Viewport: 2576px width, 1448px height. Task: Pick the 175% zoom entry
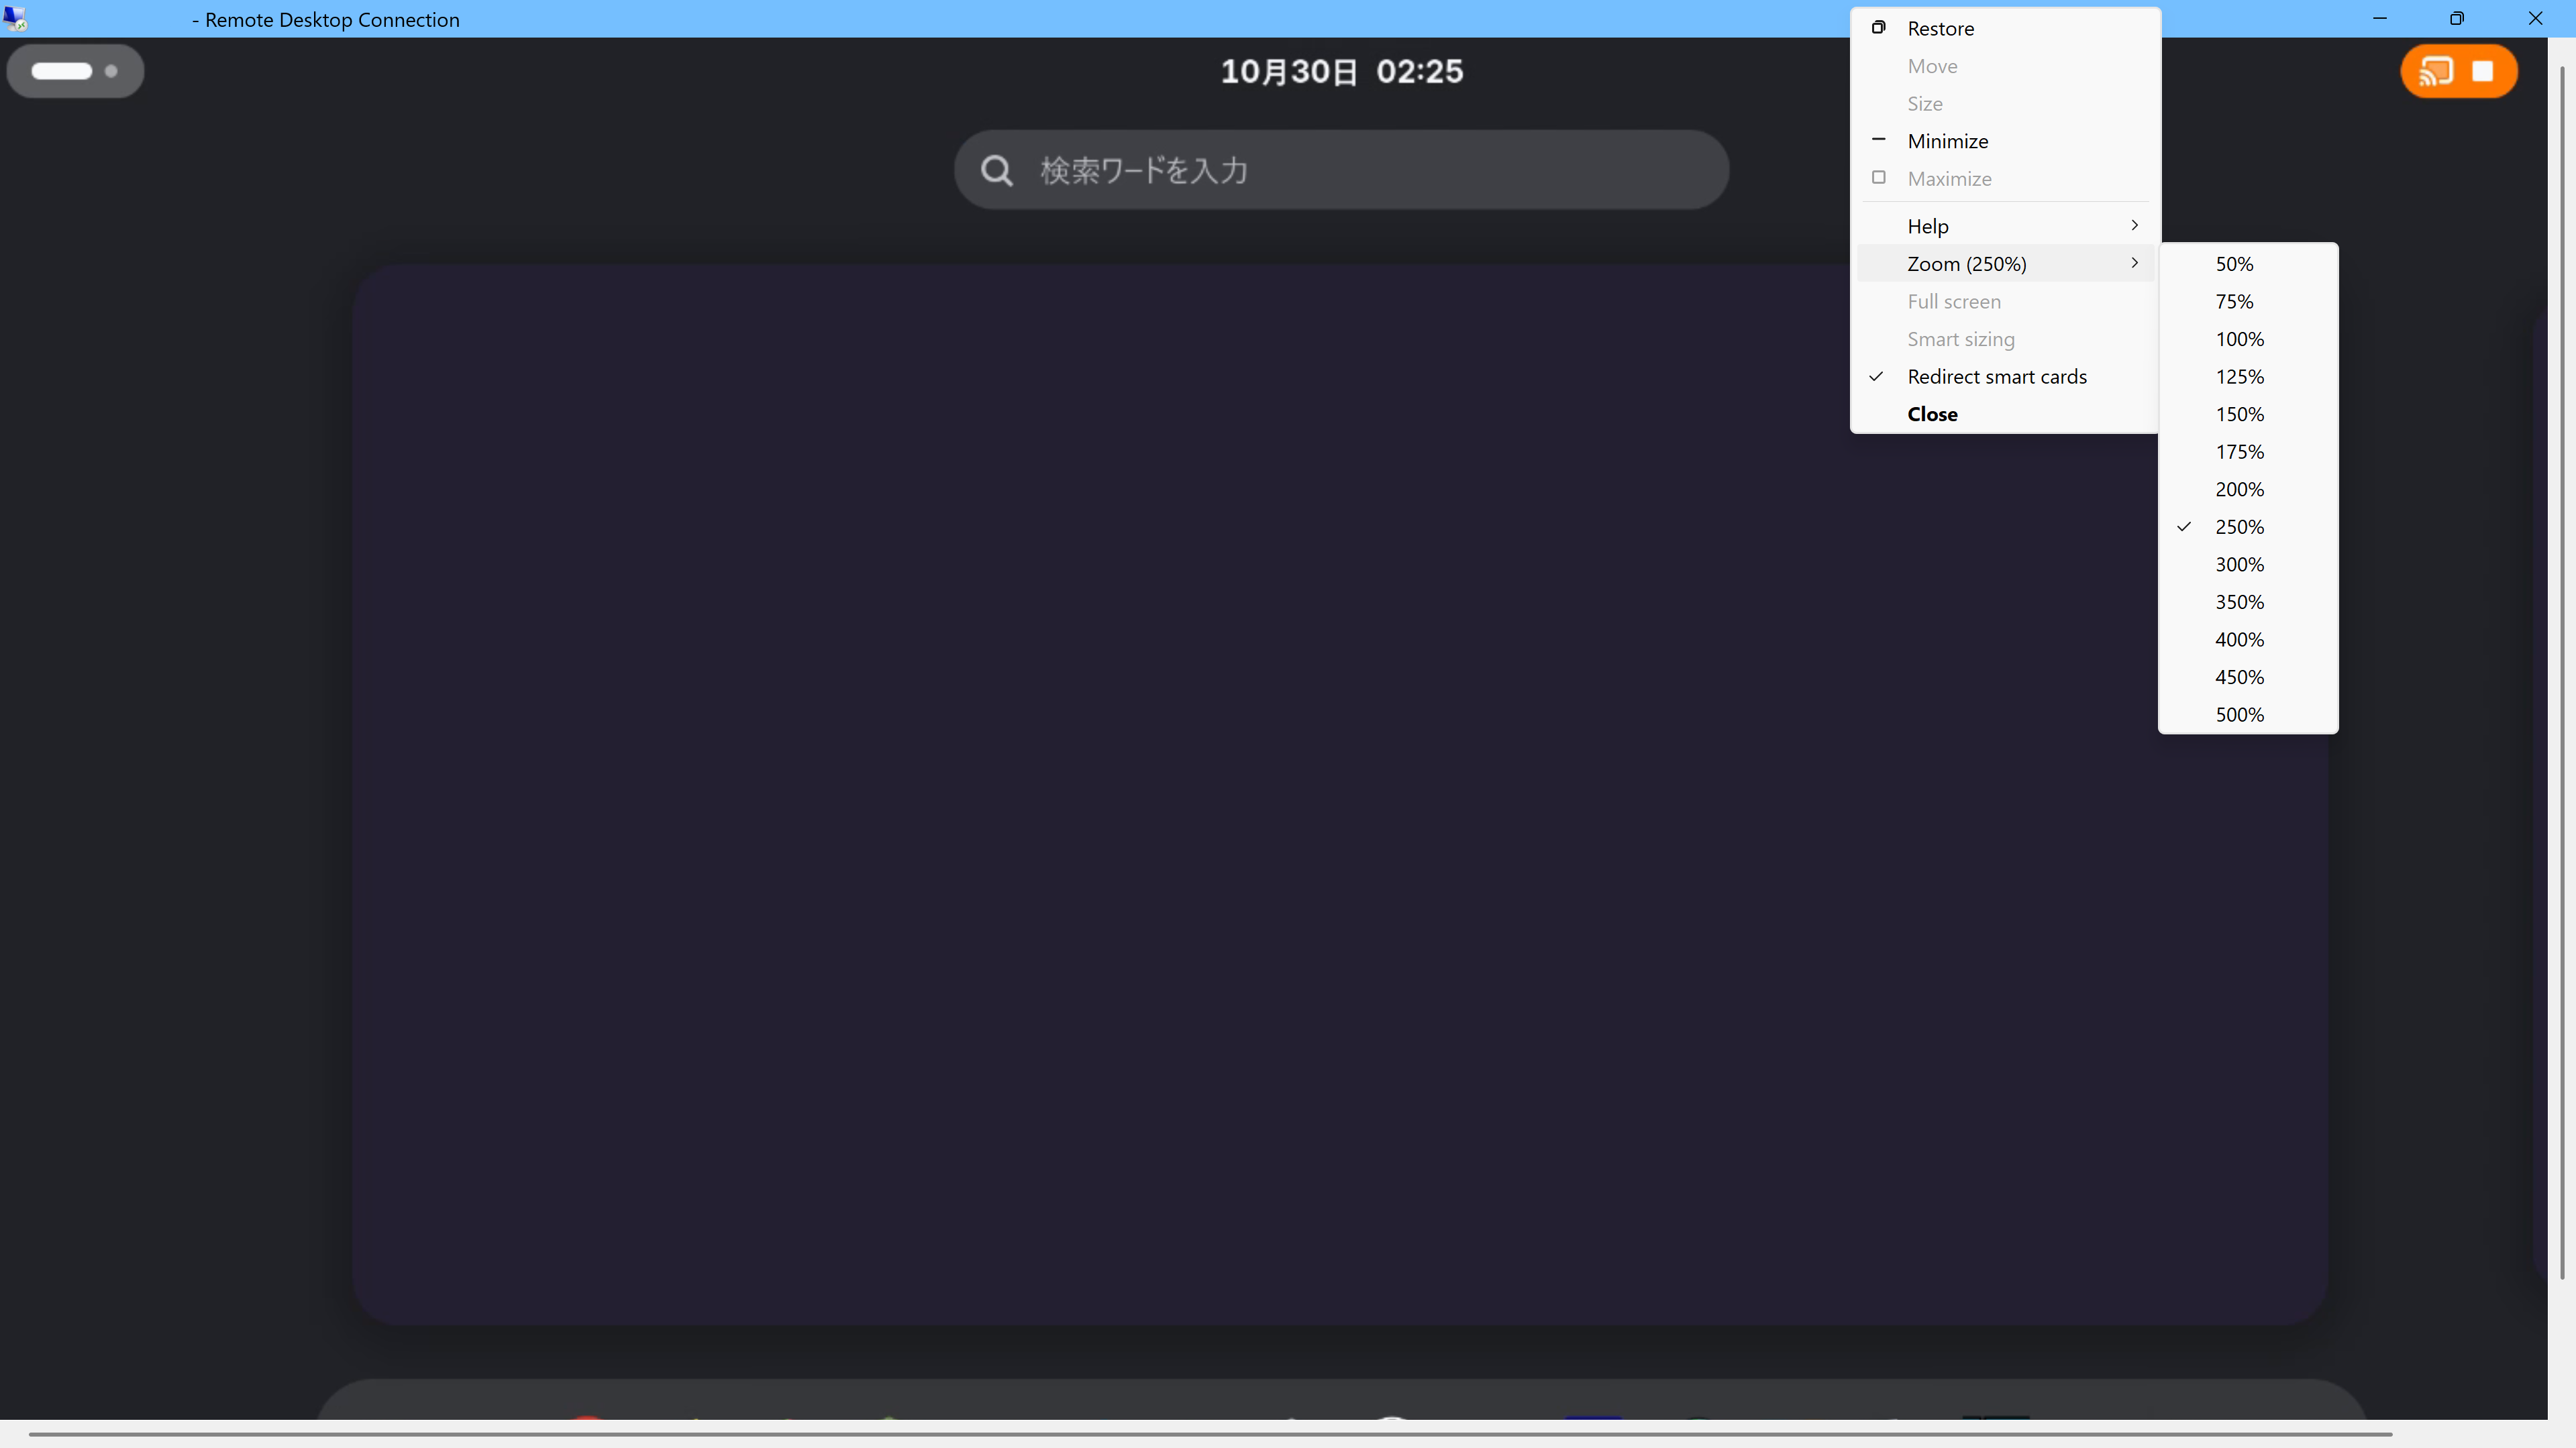2239,451
